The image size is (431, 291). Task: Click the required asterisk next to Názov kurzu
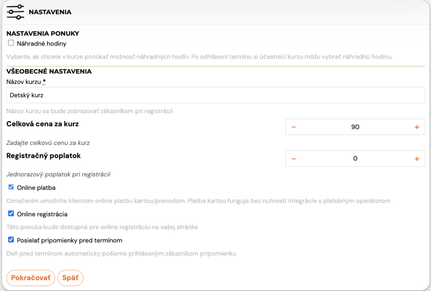tap(44, 82)
